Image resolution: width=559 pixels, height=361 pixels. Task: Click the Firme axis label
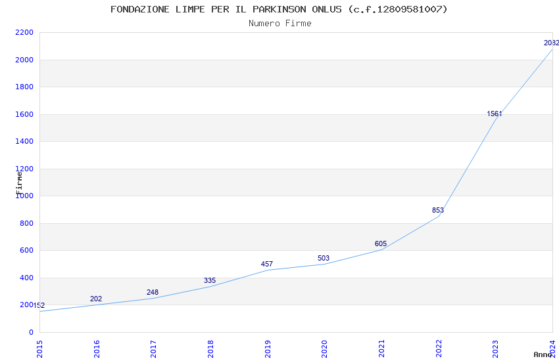click(x=19, y=183)
